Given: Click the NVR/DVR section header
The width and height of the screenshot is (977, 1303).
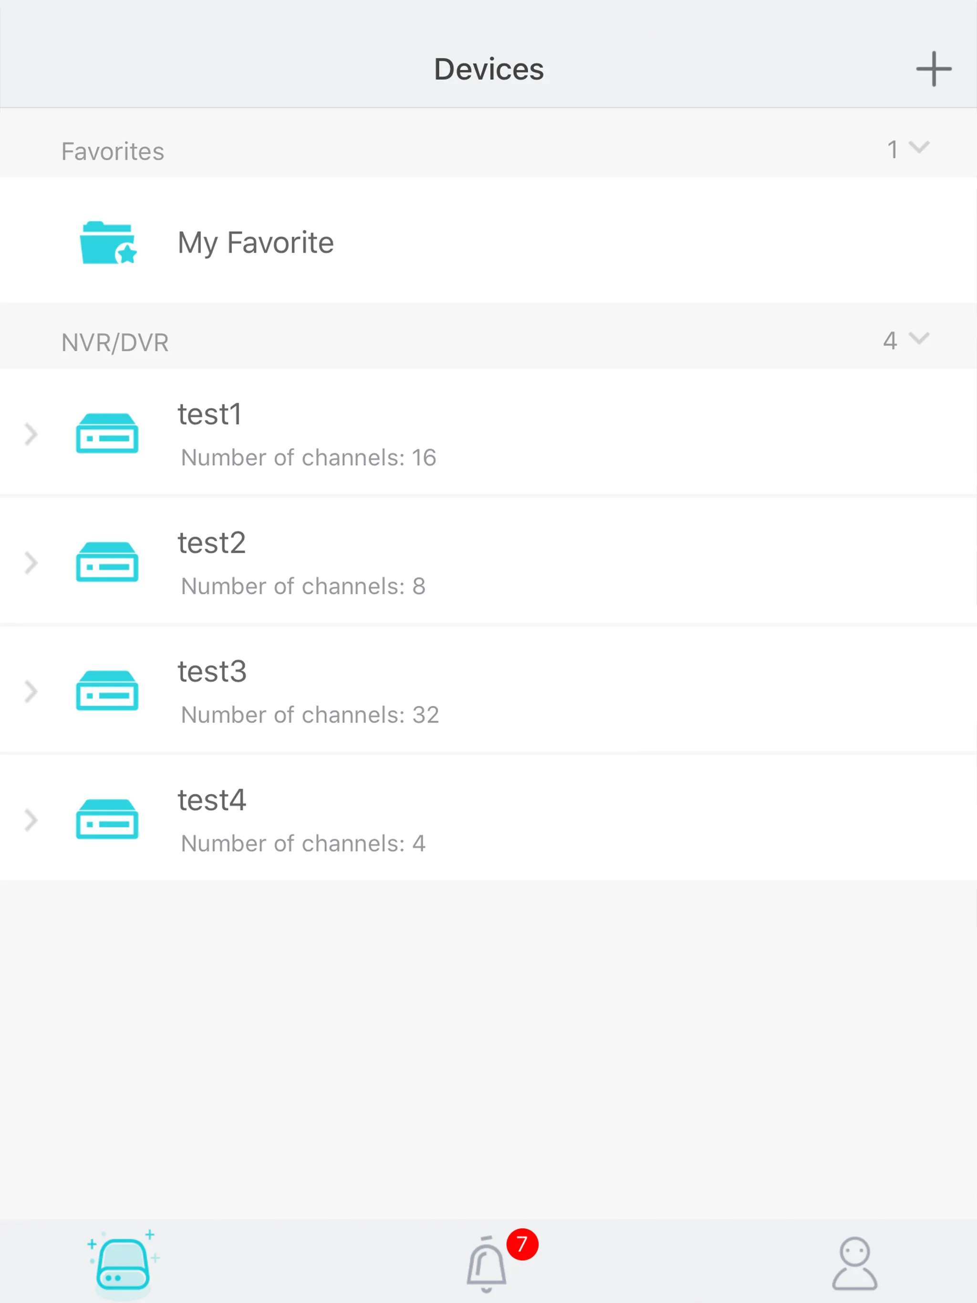Looking at the screenshot, I should click(x=488, y=341).
